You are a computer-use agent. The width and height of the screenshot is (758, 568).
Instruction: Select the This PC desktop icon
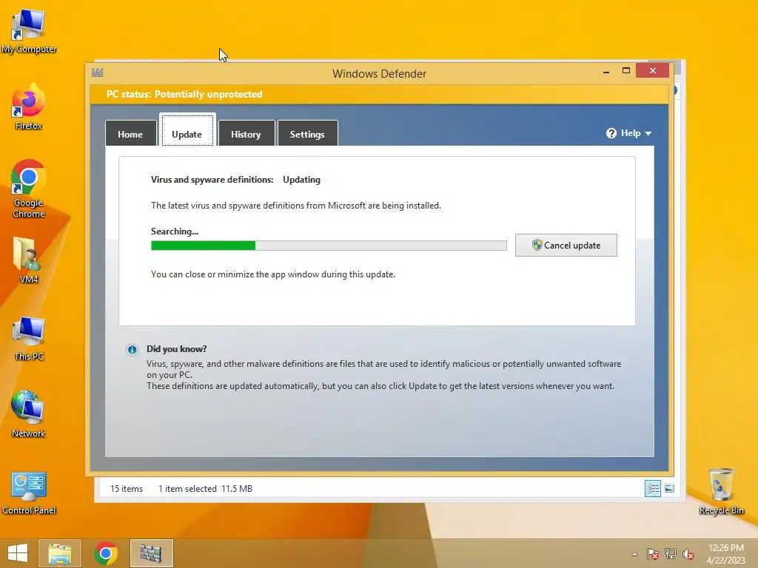point(28,338)
